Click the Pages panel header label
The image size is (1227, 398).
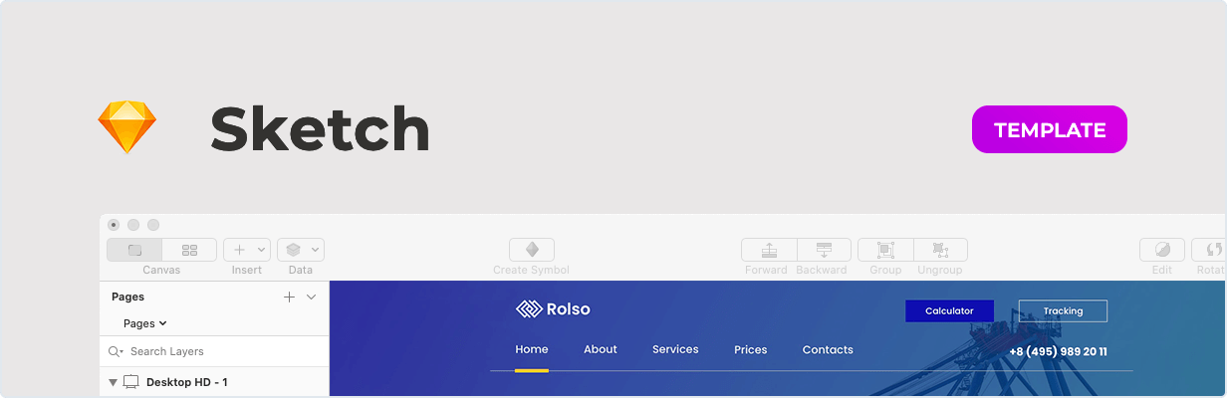point(127,297)
